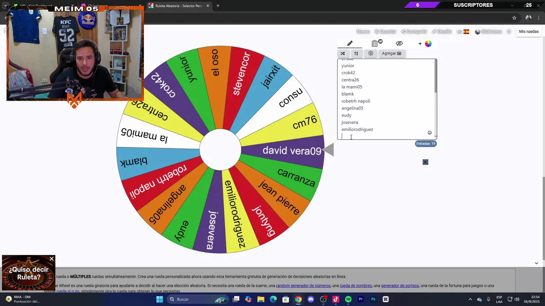
Task: Select the entry 'robetrh napoli' in the list
Action: coord(356,101)
